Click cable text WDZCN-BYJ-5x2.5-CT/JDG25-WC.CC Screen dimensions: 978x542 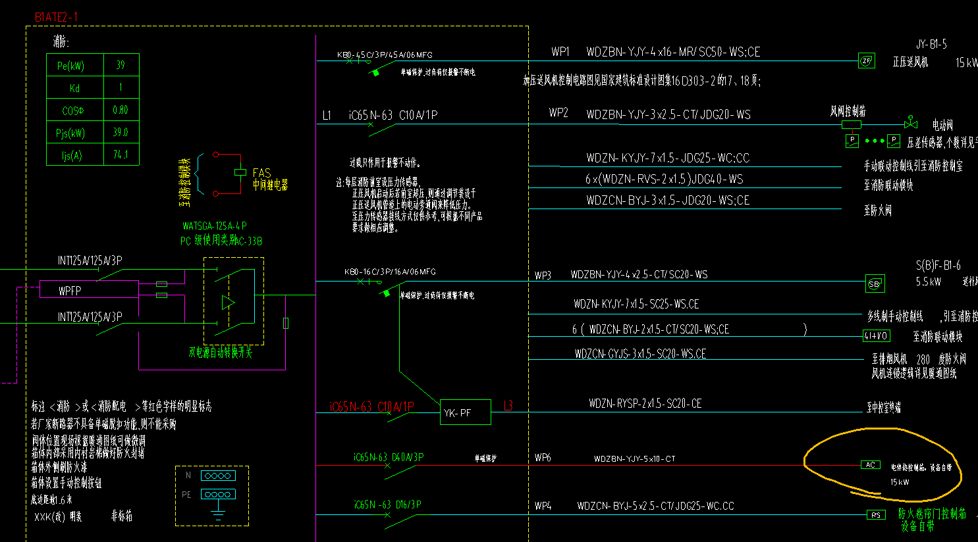pos(655,506)
